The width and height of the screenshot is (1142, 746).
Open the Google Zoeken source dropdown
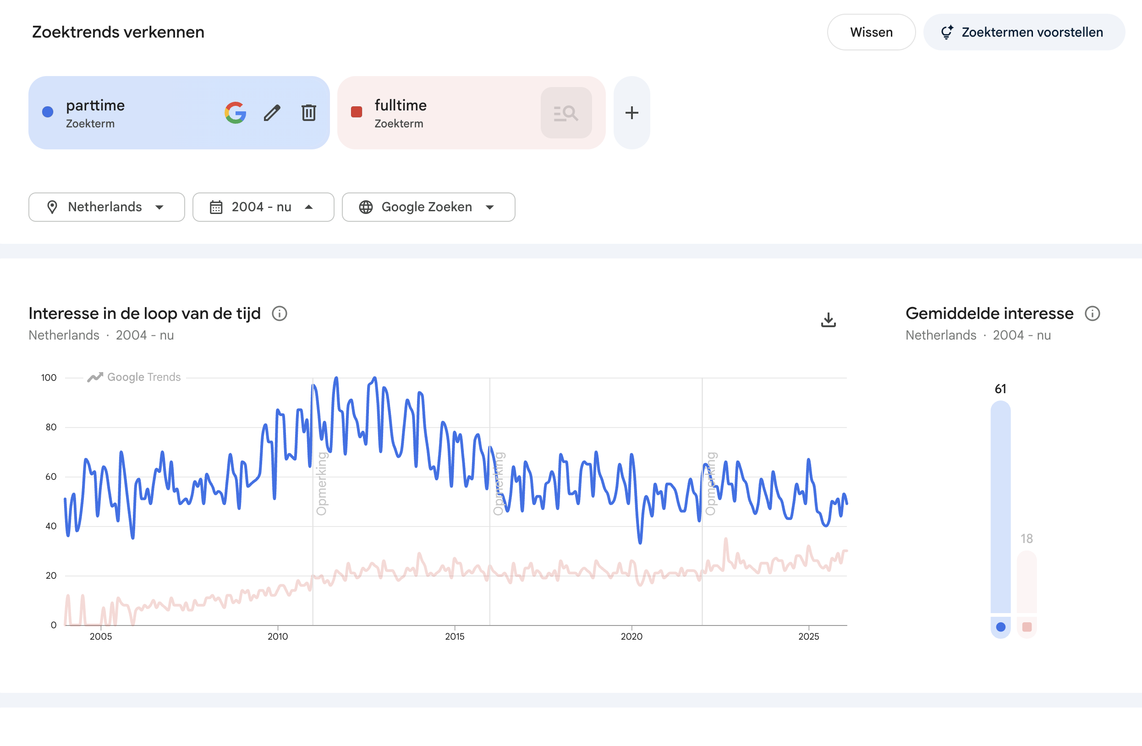click(x=428, y=207)
